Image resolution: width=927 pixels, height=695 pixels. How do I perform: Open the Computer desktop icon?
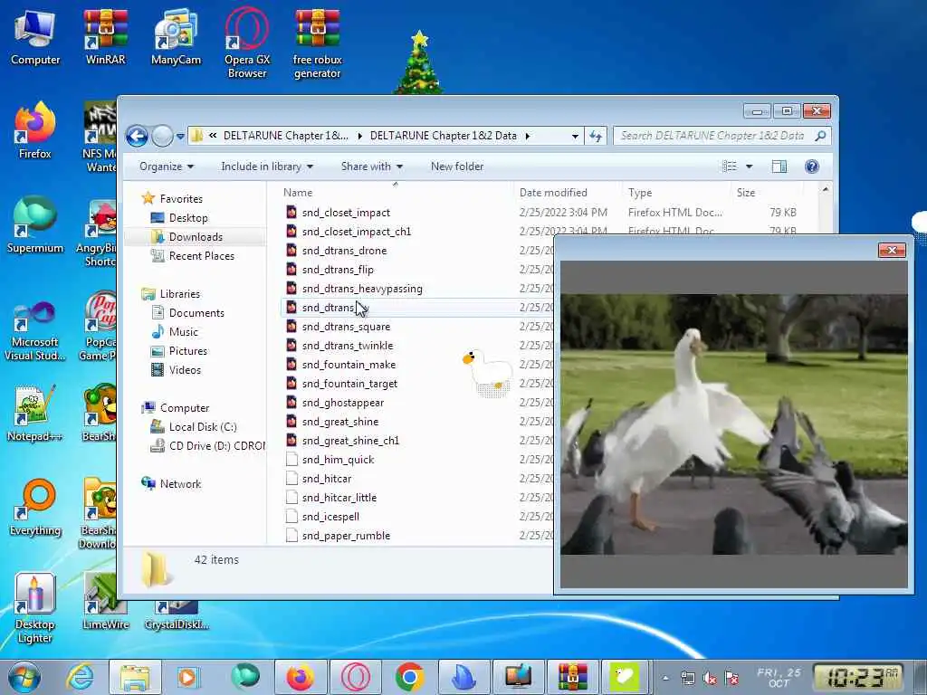pos(35,36)
